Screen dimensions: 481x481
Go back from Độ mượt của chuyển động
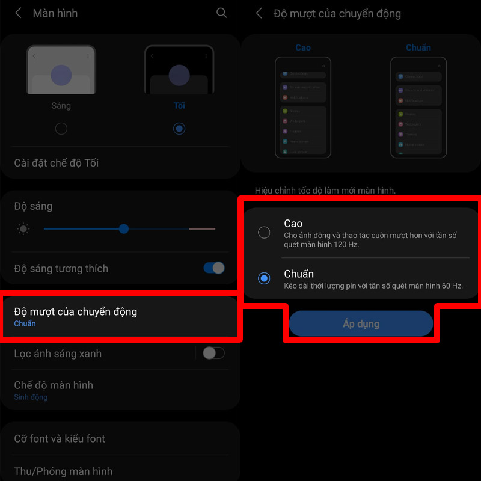[x=259, y=13]
